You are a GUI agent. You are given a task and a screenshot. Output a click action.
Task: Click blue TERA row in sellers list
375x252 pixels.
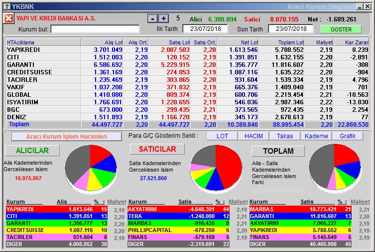(179, 216)
